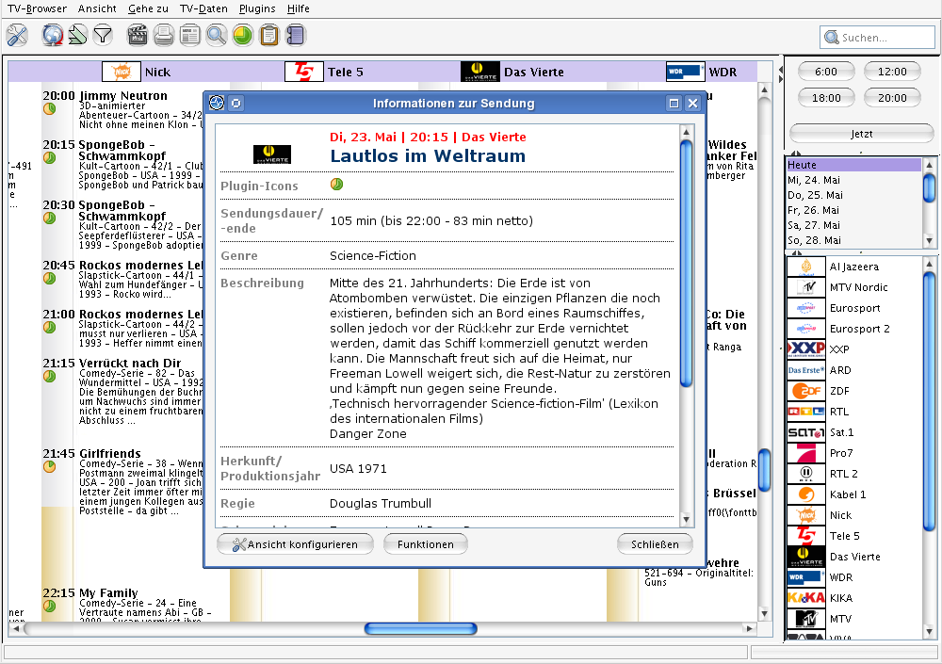Click the list view page toolbar icon

tap(190, 36)
